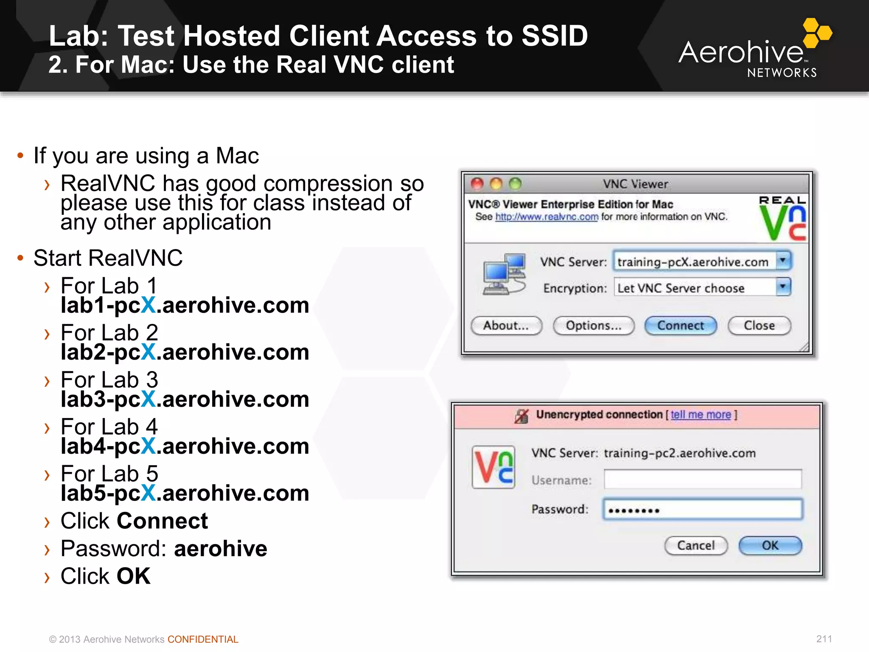This screenshot has height=652, width=869.
Task: Click the lab5-pcX.aerohive.com text
Action: click(185, 493)
